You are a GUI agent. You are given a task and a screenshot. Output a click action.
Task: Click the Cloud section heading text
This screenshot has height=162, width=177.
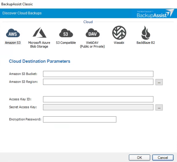[88, 22]
